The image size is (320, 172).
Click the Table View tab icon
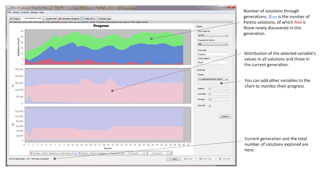pyautogui.click(x=83, y=18)
